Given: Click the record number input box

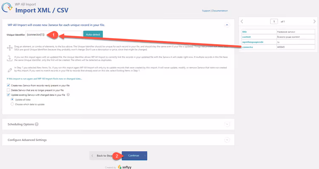Looking at the screenshot, I should [x=274, y=22].
